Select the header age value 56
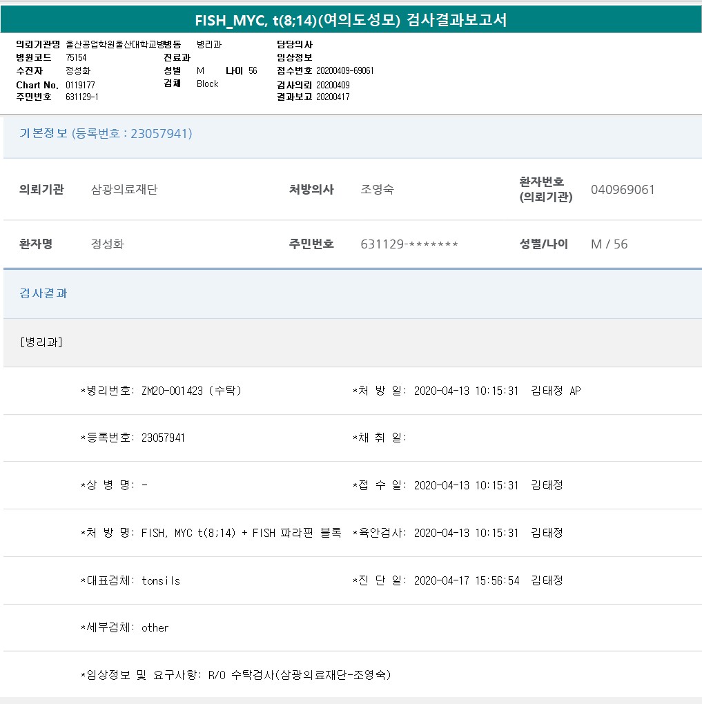The width and height of the screenshot is (702, 704). [x=253, y=70]
